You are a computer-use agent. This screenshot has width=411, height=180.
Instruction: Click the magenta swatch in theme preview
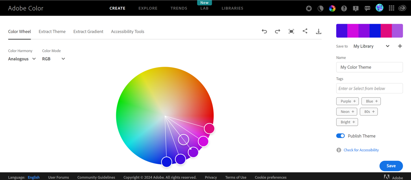(x=353, y=31)
